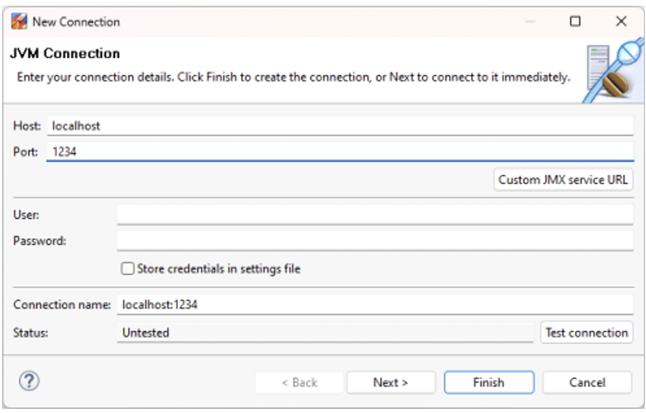646x413 pixels.
Task: Click Test connection button
Action: pos(587,332)
